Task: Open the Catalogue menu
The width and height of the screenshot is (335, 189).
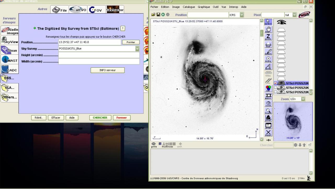Action: point(189,7)
